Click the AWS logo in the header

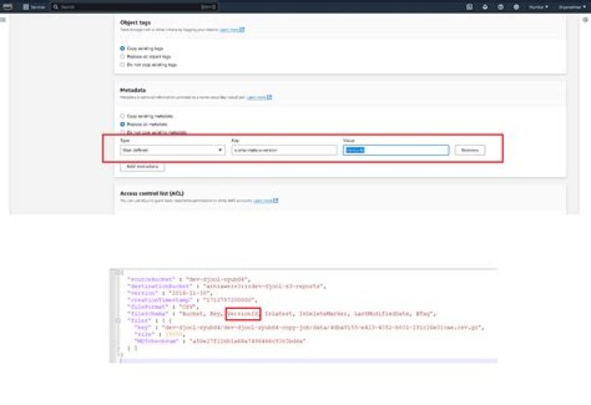click(9, 7)
